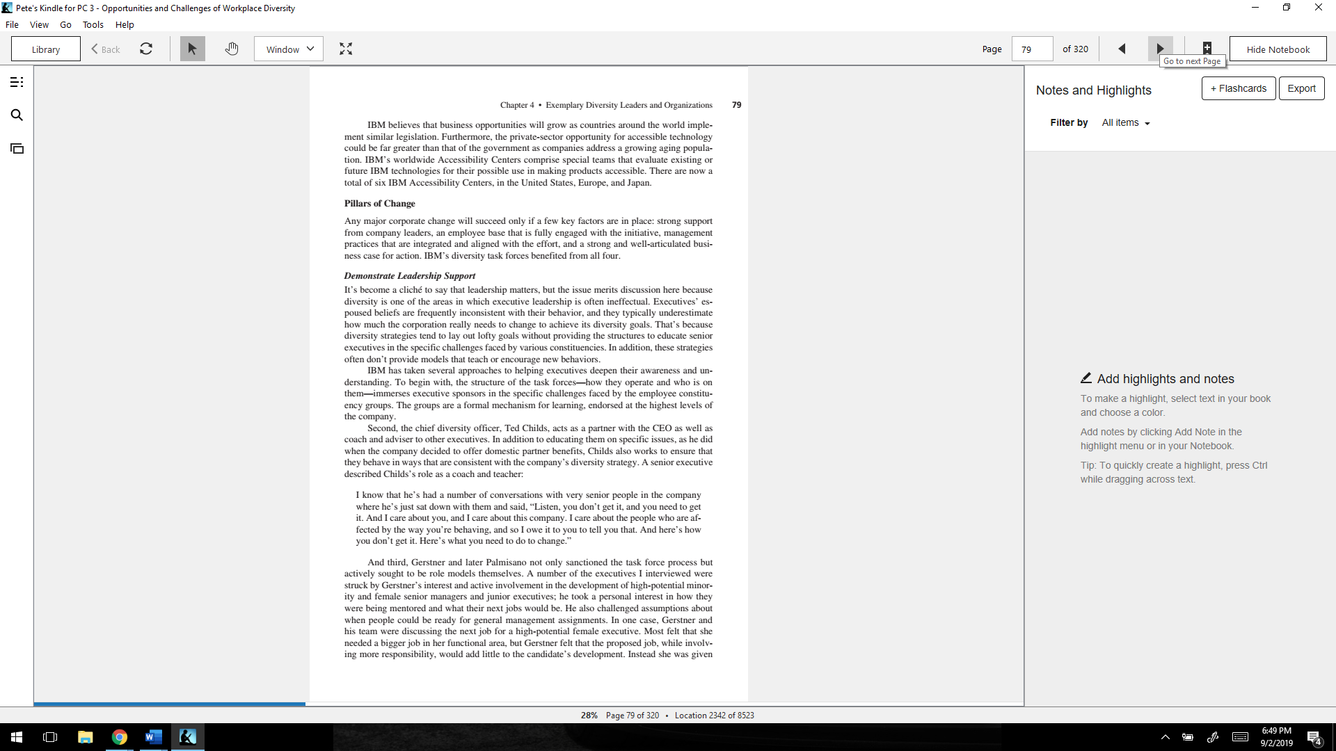
Task: Open Microsoft Word from taskbar
Action: click(154, 737)
